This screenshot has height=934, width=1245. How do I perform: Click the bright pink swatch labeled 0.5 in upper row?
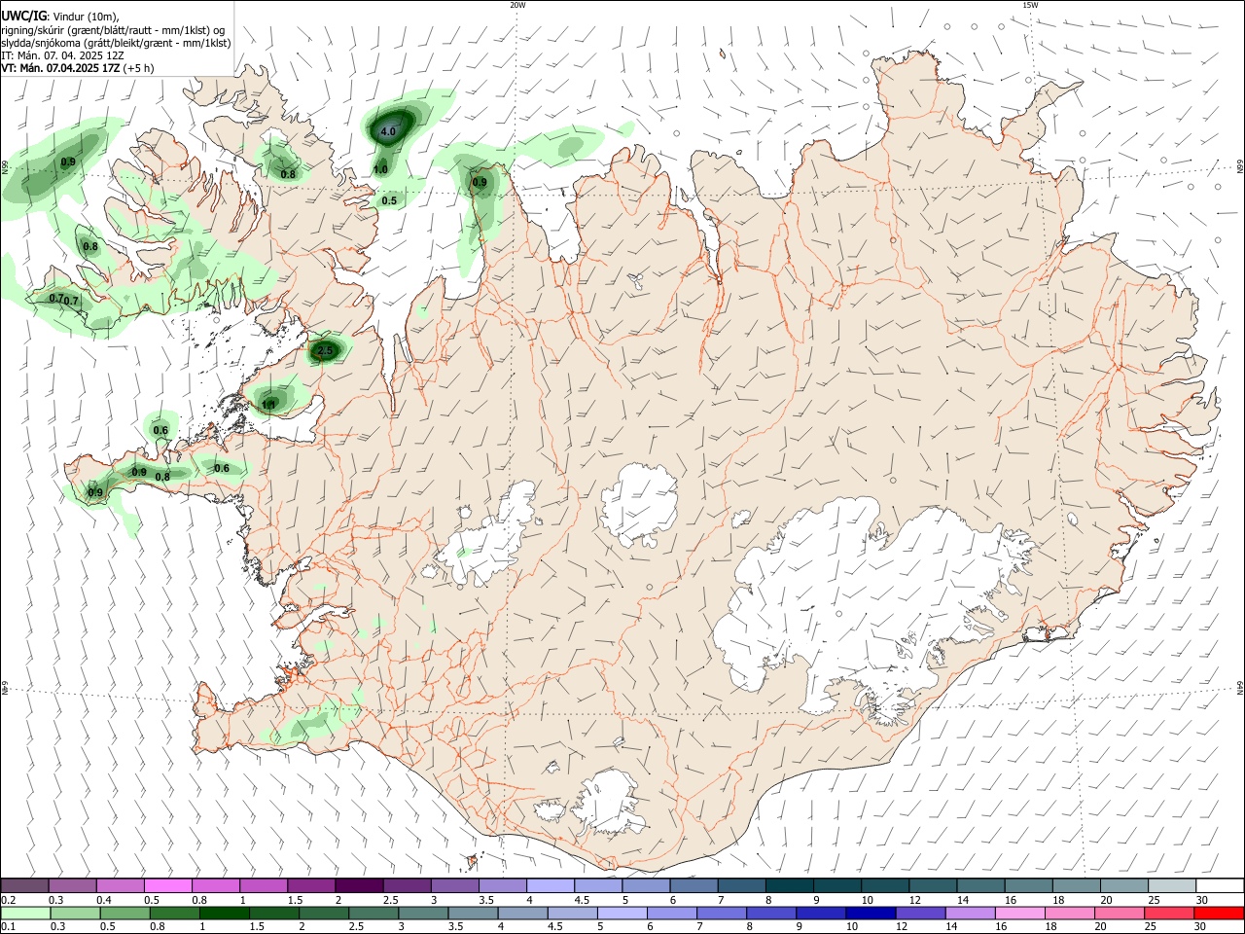(x=168, y=885)
